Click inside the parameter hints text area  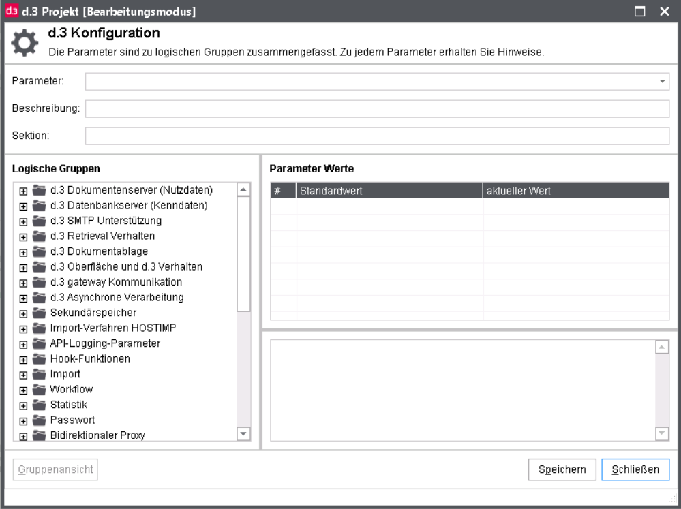(x=463, y=390)
